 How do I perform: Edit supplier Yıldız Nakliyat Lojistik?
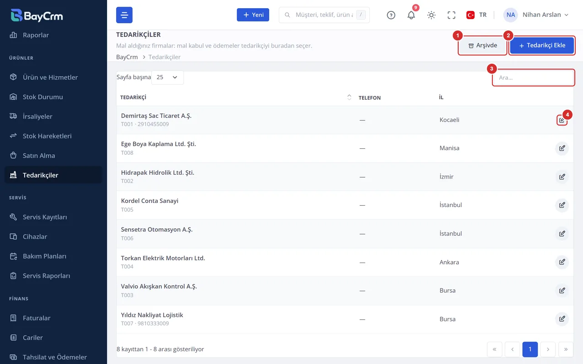[562, 319]
